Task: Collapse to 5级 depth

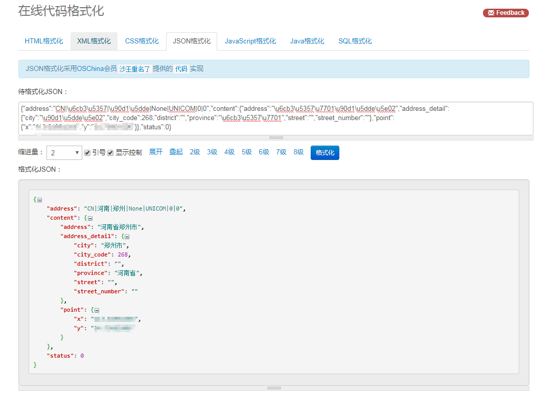Action: coord(247,152)
